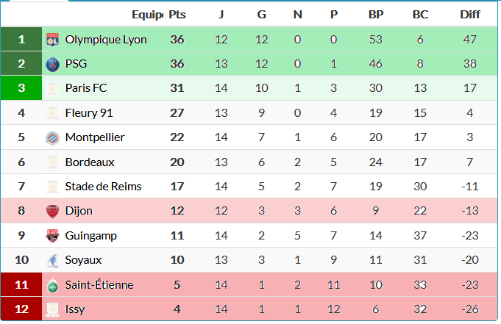501x324 pixels.
Task: Click the Olympique Lyon club logo
Action: (52, 40)
